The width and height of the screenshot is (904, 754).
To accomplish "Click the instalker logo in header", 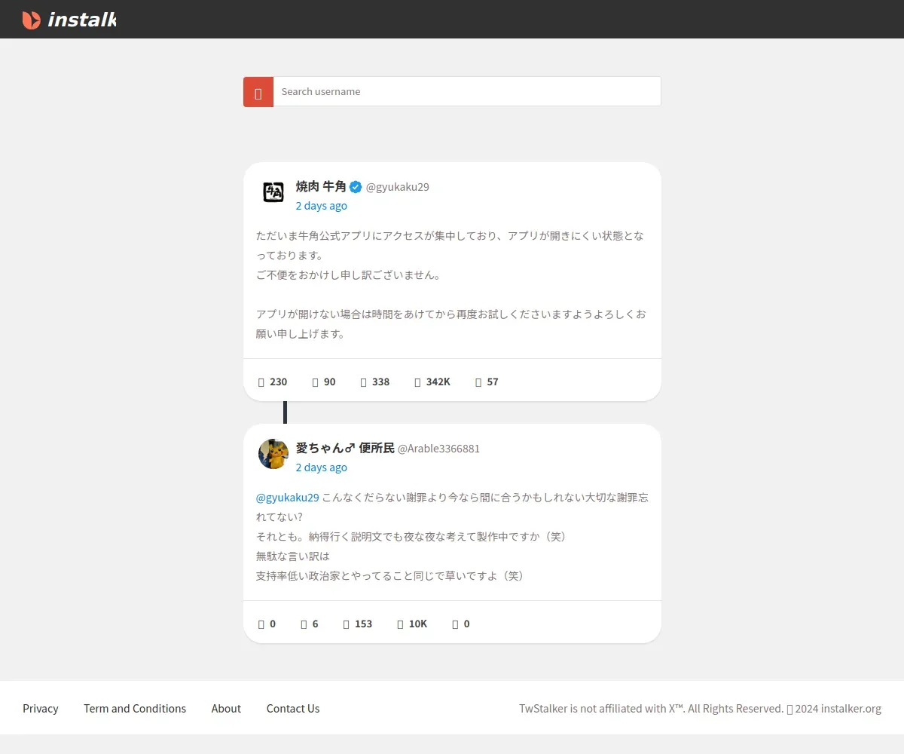I will pyautogui.click(x=69, y=20).
